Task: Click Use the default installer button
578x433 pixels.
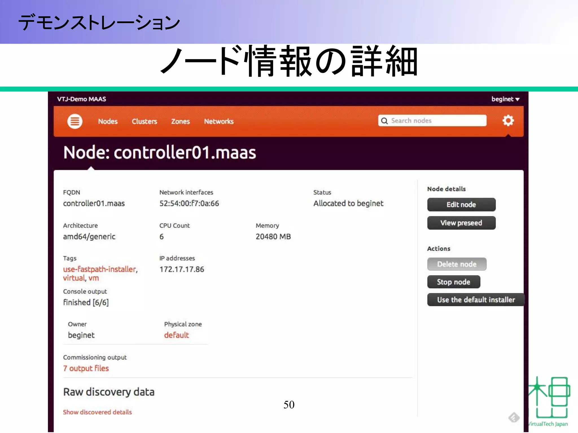Action: click(x=476, y=300)
